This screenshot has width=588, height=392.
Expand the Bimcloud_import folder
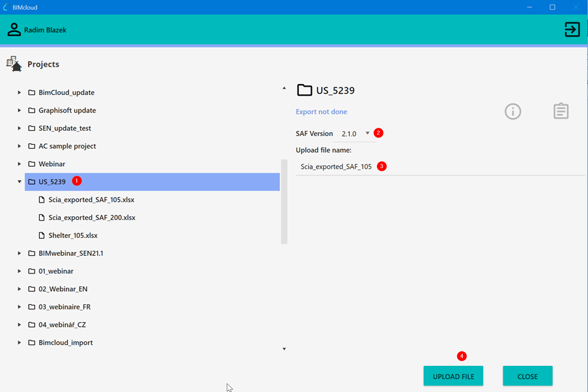click(x=19, y=343)
